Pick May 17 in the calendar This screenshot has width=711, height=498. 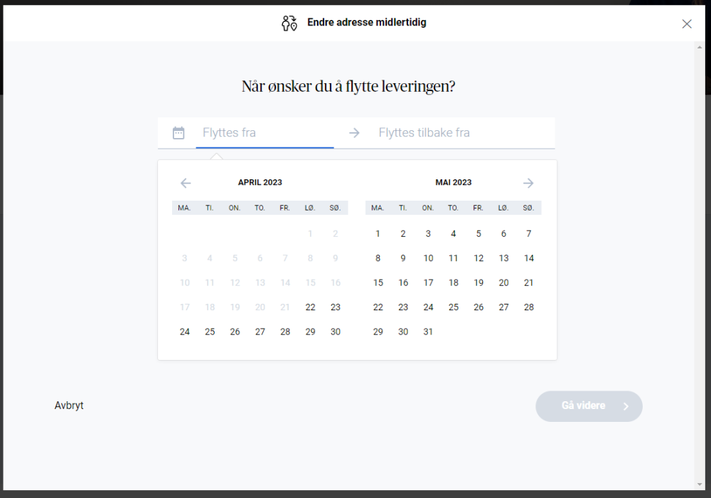pyautogui.click(x=428, y=282)
